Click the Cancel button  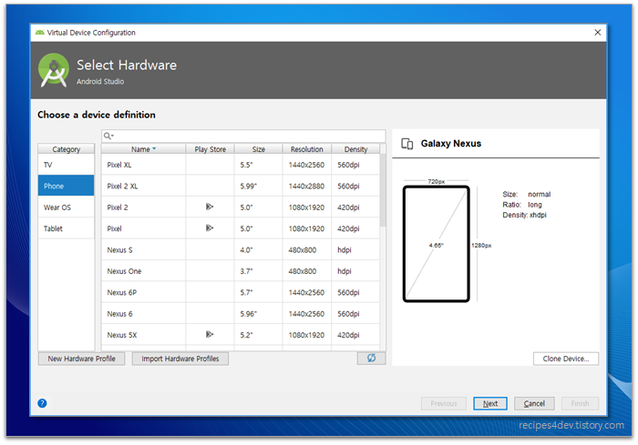point(534,403)
